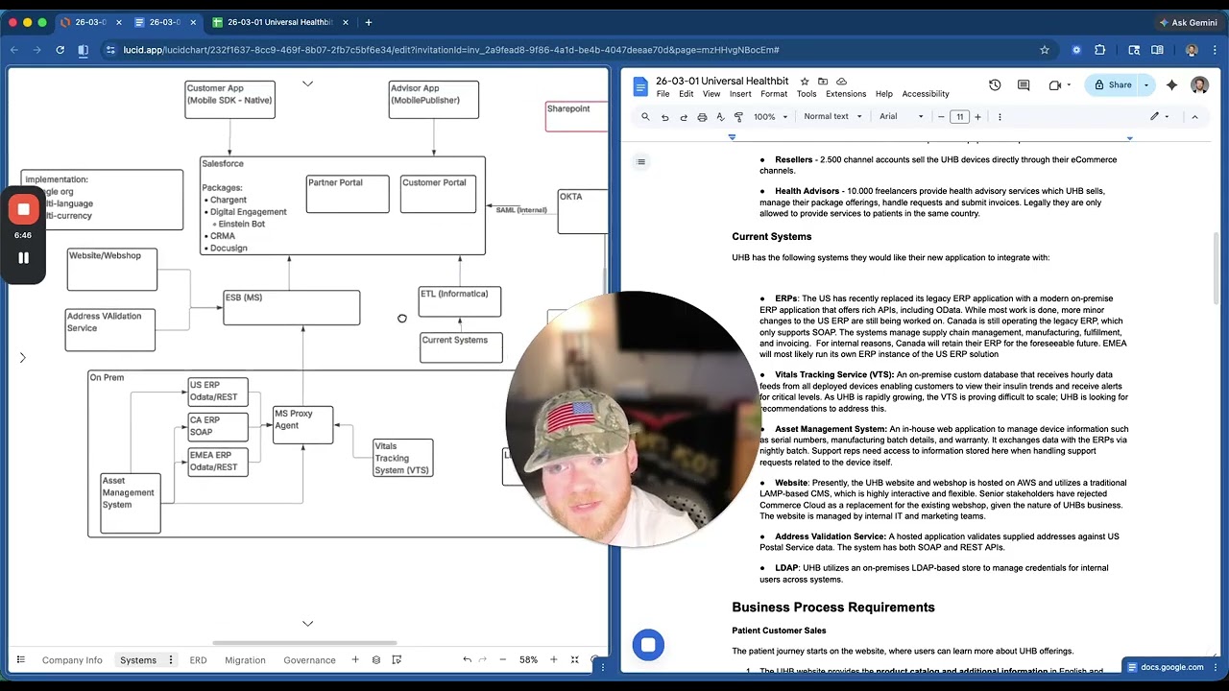
Task: Zoom in on the Lucidchart canvas
Action: click(x=553, y=659)
